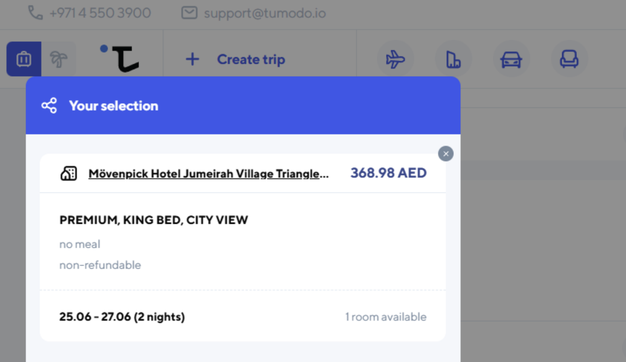Screen dimensions: 626x362
Task: Click the support@tumodo.io email address
Action: coord(265,13)
